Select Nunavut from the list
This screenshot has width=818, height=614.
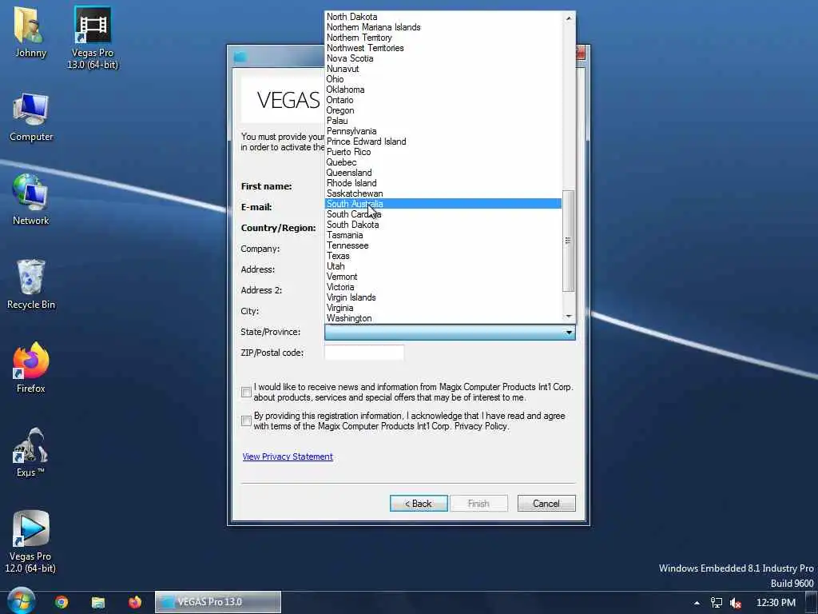click(443, 69)
